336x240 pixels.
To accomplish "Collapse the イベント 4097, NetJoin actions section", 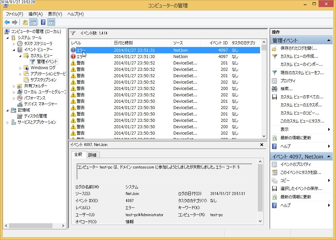I will click(x=329, y=156).
